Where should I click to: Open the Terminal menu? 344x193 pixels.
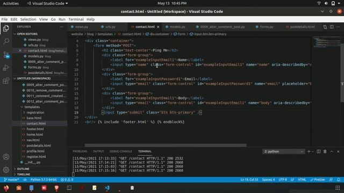pyautogui.click(x=76, y=19)
